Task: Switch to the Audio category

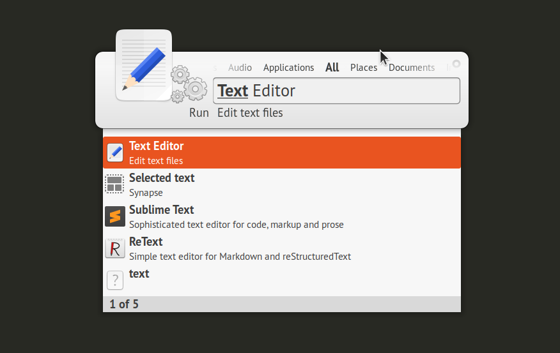Action: [240, 68]
